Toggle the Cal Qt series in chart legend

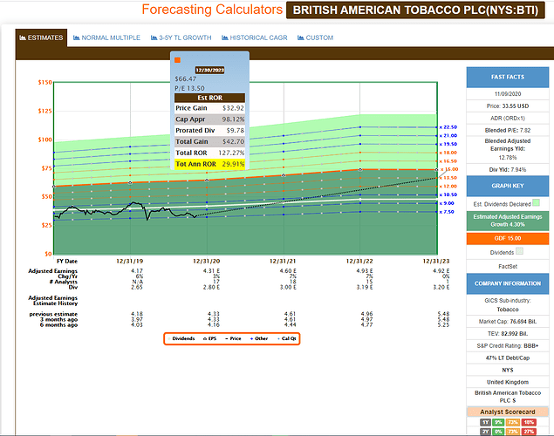pyautogui.click(x=287, y=338)
